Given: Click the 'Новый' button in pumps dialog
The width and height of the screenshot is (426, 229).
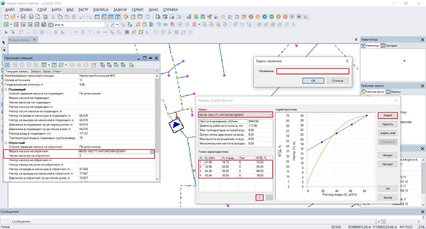Looking at the screenshot, I should point(387,115).
